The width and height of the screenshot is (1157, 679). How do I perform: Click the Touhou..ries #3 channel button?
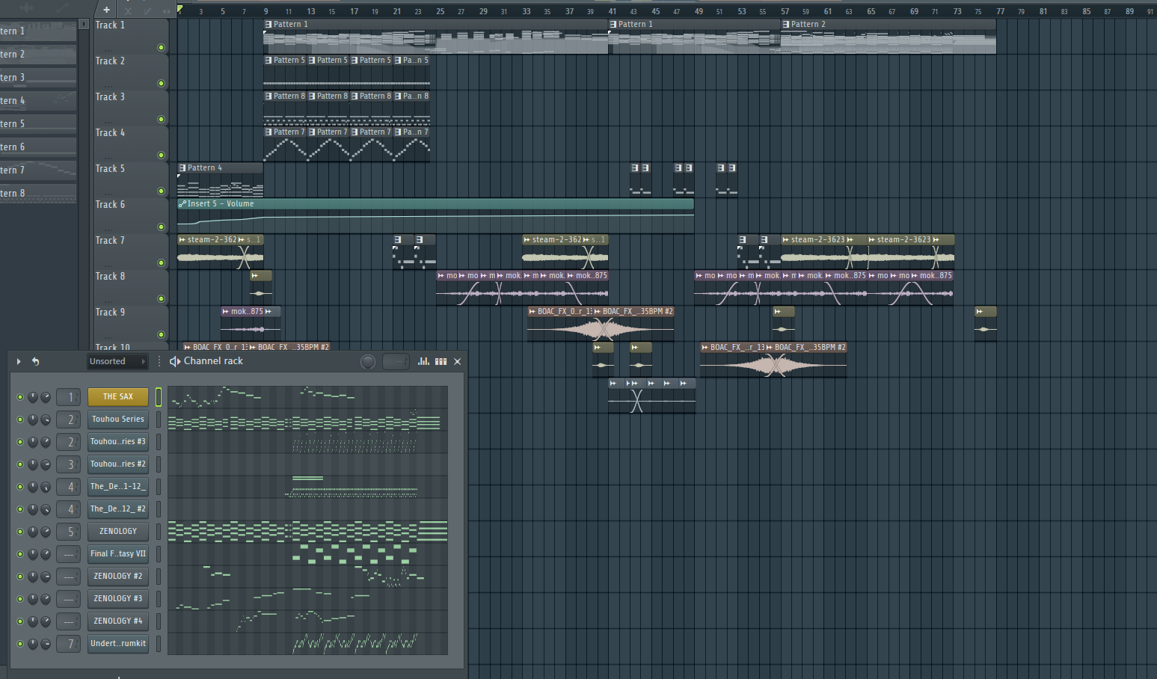pos(118,442)
